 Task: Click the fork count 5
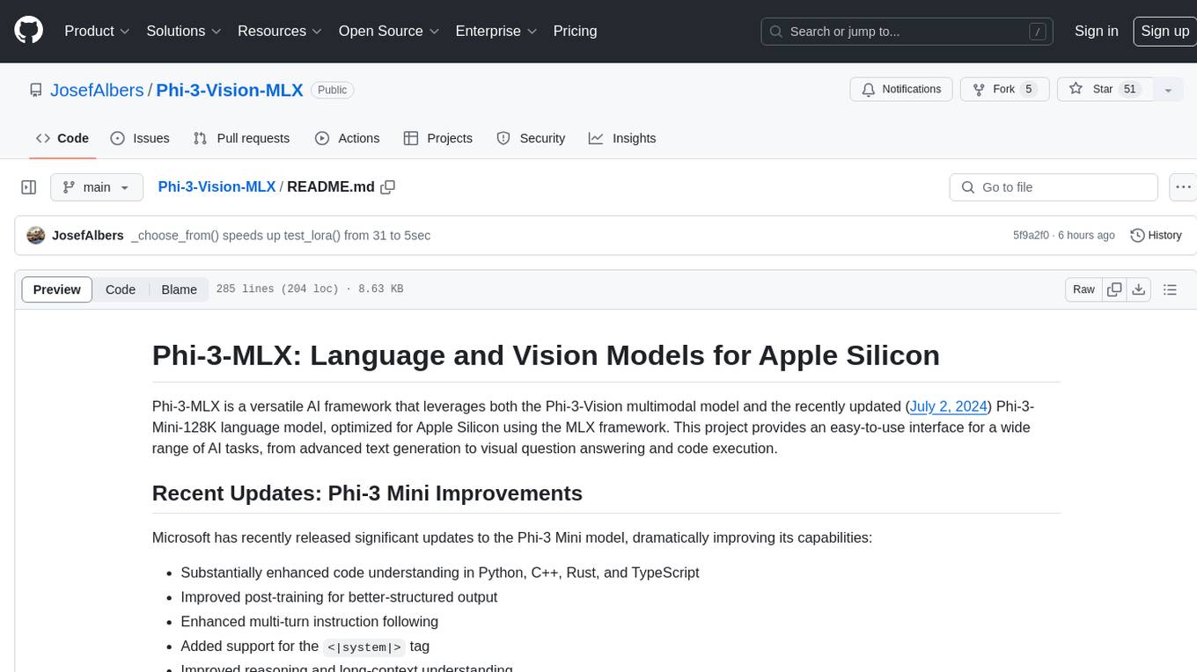(1029, 90)
